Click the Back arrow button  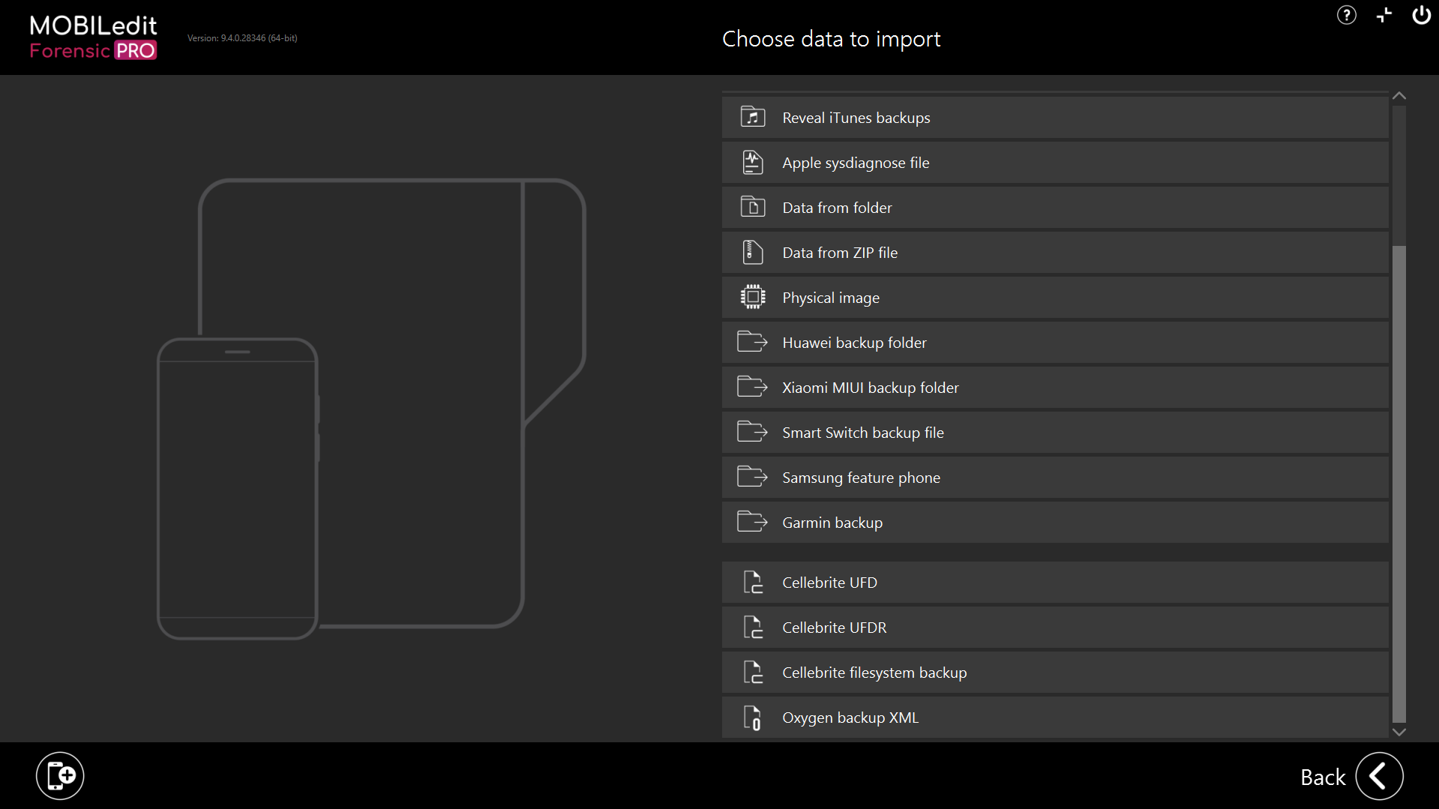[x=1379, y=776]
